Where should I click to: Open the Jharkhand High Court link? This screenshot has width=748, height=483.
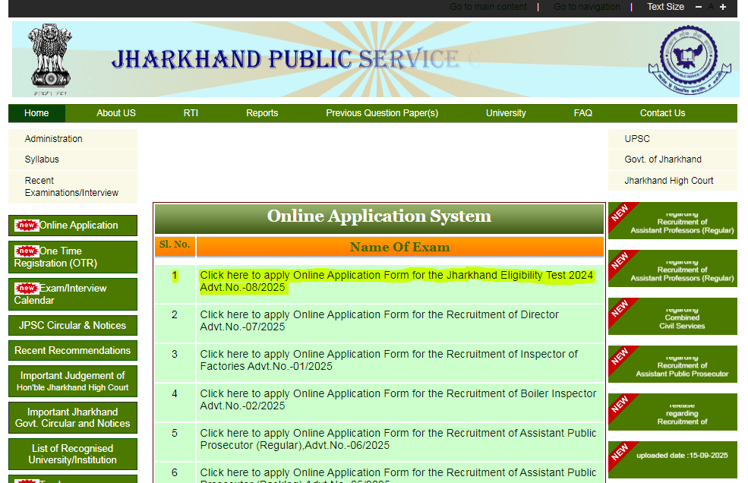coord(673,181)
